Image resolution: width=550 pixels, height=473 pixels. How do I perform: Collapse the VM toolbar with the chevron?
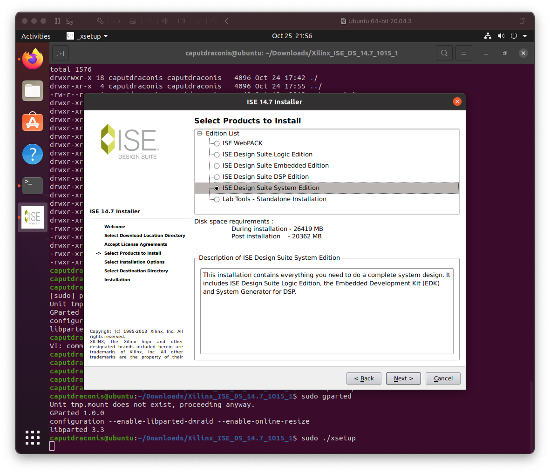[227, 21]
